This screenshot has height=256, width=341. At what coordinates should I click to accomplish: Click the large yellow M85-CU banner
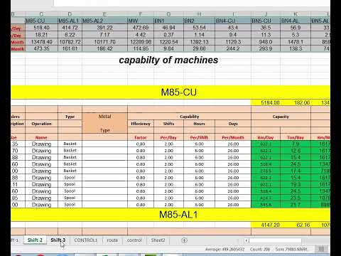(x=170, y=92)
